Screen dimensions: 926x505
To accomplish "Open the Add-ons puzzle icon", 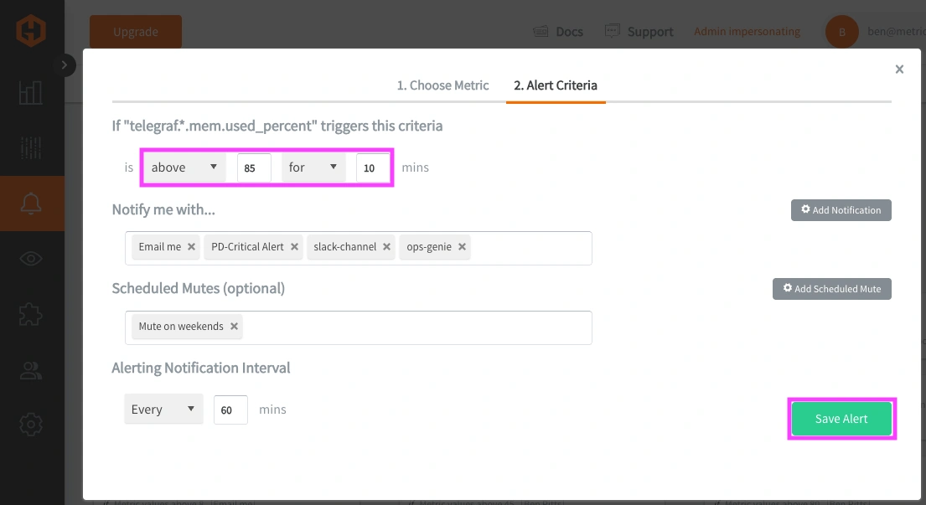I will coord(31,314).
